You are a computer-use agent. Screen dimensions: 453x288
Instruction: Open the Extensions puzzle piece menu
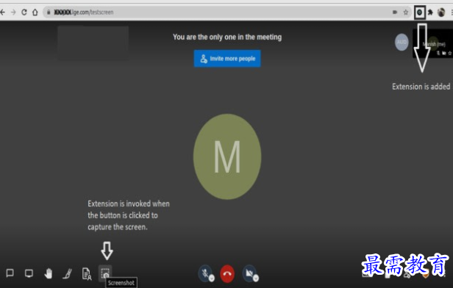[430, 12]
